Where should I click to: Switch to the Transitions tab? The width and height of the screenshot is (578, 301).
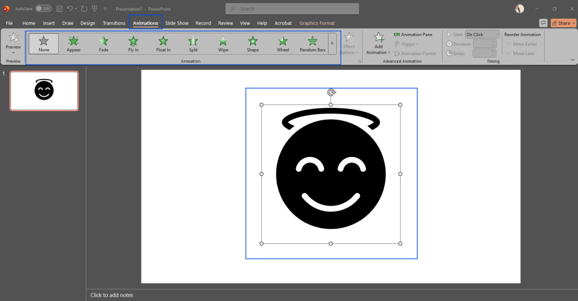(114, 23)
